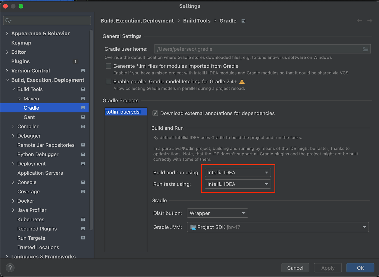Click the modified-settings indicator beside Version Control

pyautogui.click(x=83, y=71)
